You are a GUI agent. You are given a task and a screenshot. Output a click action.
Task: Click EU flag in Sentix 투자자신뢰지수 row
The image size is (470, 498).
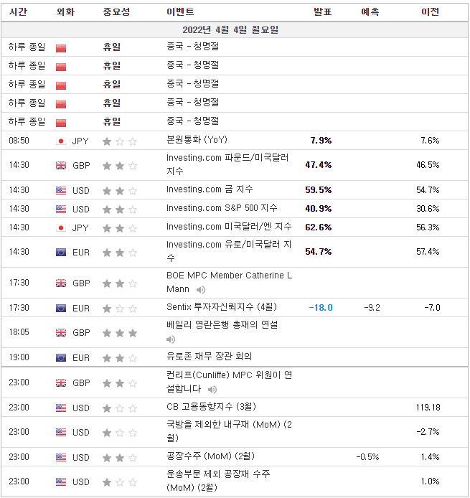tap(61, 308)
